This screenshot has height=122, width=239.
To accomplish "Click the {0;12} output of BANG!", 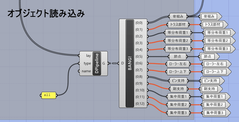I will coord(140,104).
